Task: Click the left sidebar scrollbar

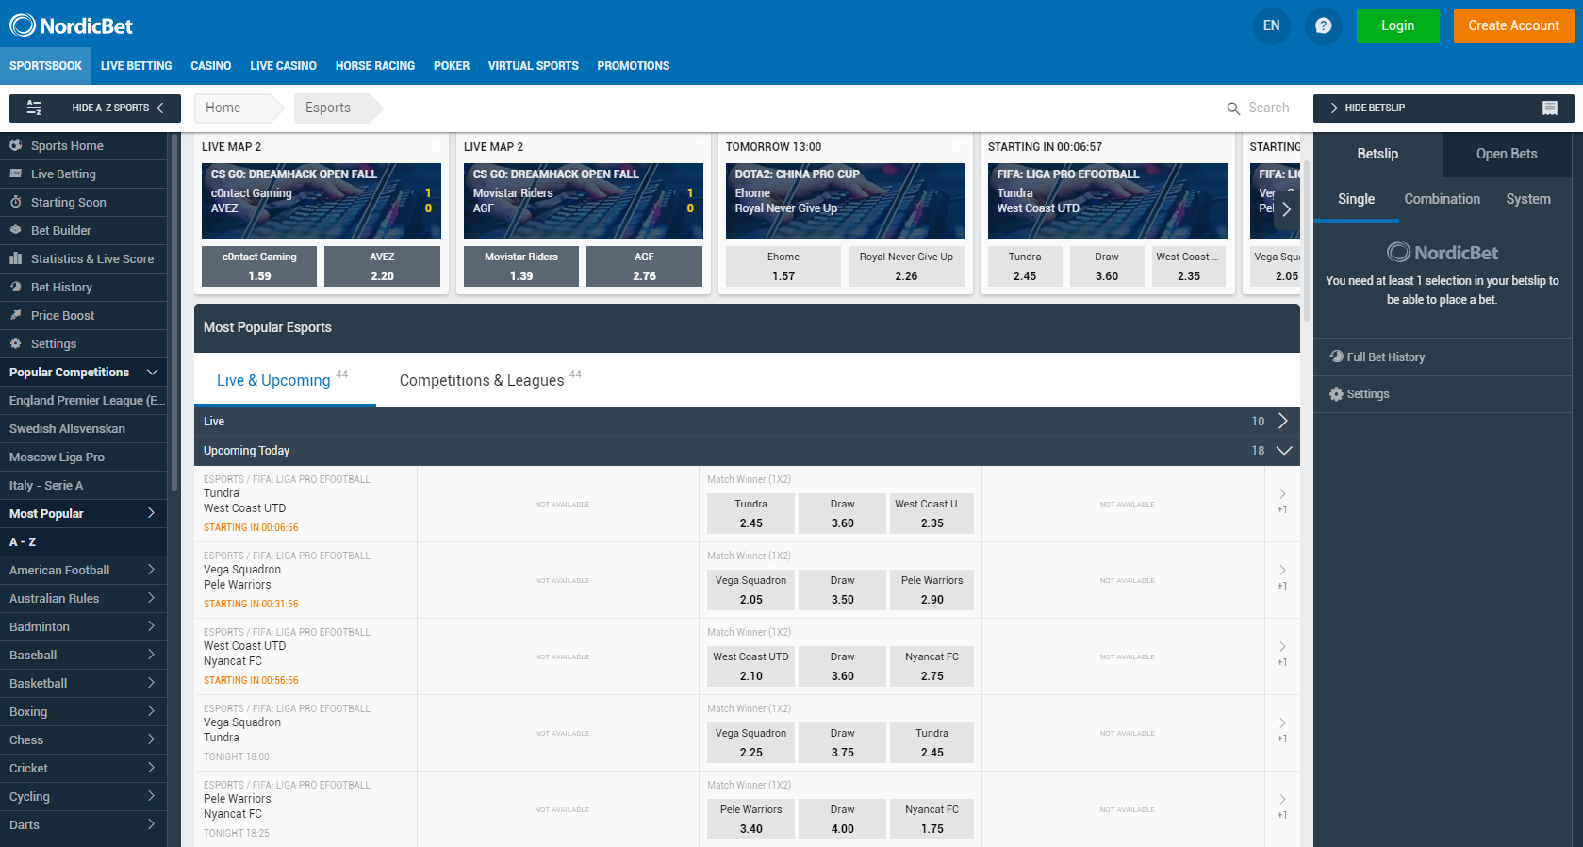Action: [x=173, y=313]
